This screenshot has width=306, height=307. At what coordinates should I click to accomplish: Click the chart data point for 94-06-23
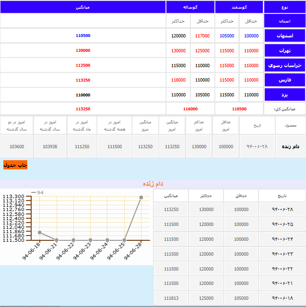(90, 240)
